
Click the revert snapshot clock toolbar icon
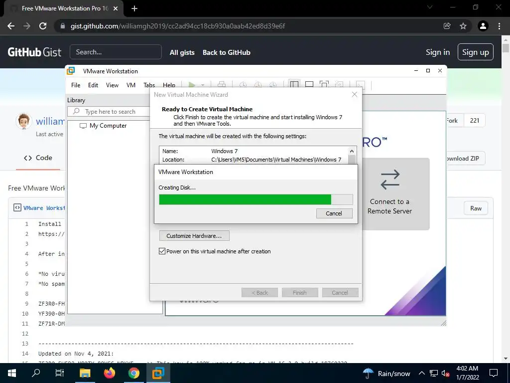[x=258, y=85]
